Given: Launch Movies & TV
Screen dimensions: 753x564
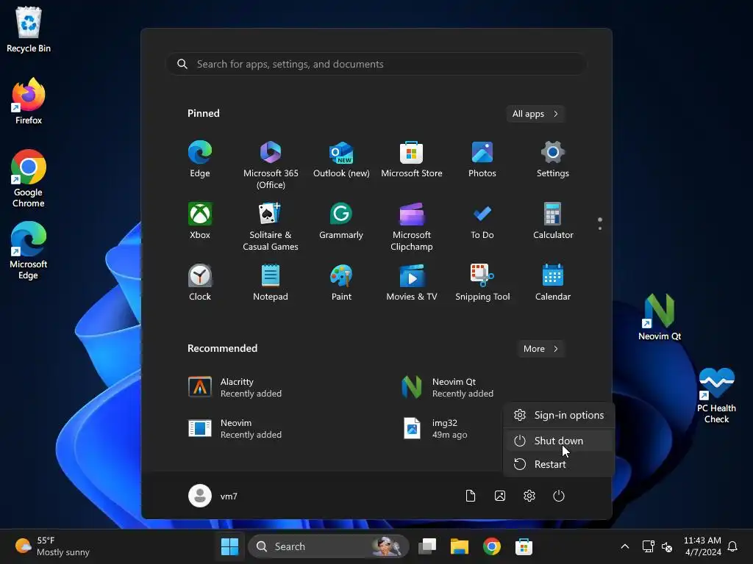Looking at the screenshot, I should point(412,283).
